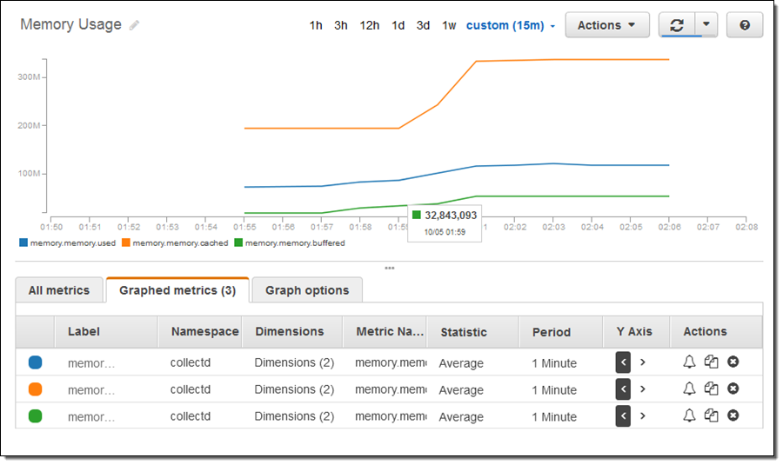The height and width of the screenshot is (465, 783).
Task: Refresh the graph with the refresh icon
Action: coord(676,25)
